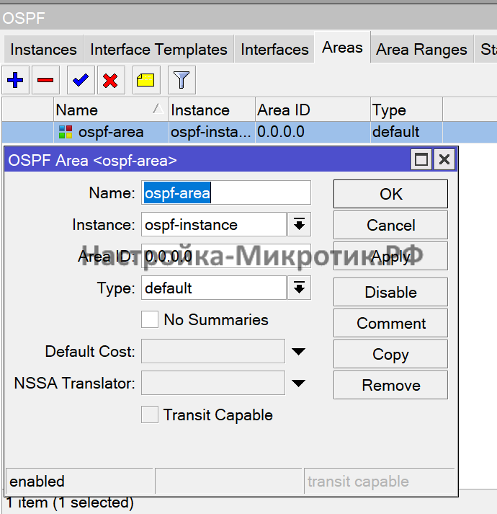Sort table by Type column header
Screen dimensions: 497x514
tap(406, 110)
